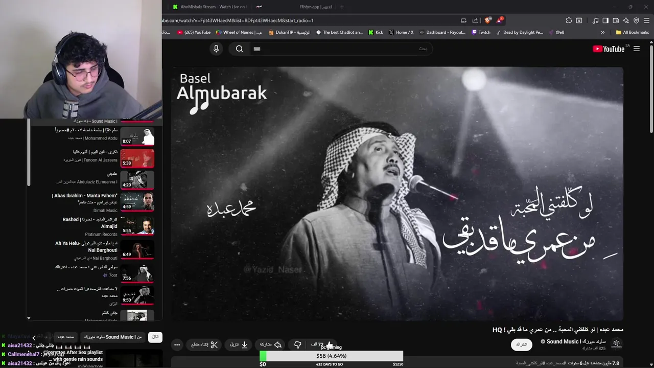This screenshot has width=654, height=368.
Task: Click the Sound Music filter chip
Action: (x=112, y=337)
